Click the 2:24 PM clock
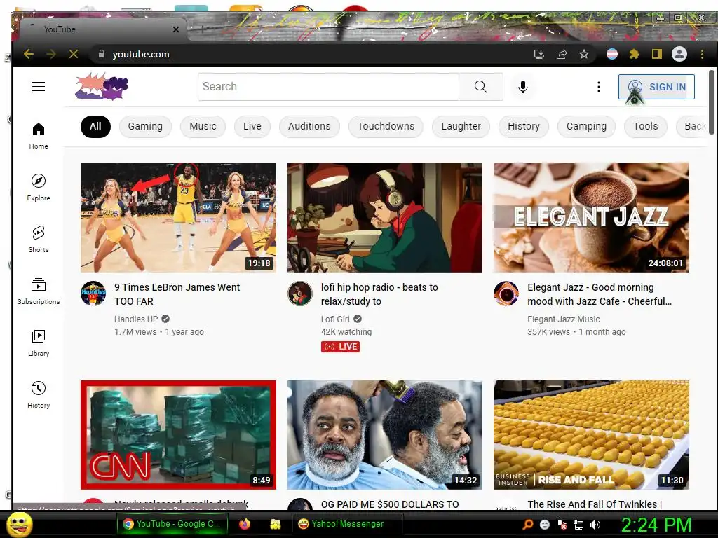718x538 pixels. coord(656,525)
